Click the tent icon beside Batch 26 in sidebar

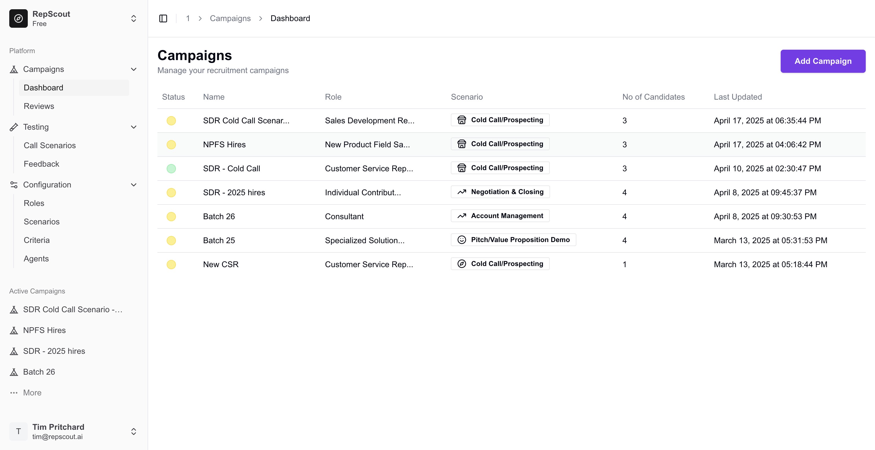coord(14,372)
